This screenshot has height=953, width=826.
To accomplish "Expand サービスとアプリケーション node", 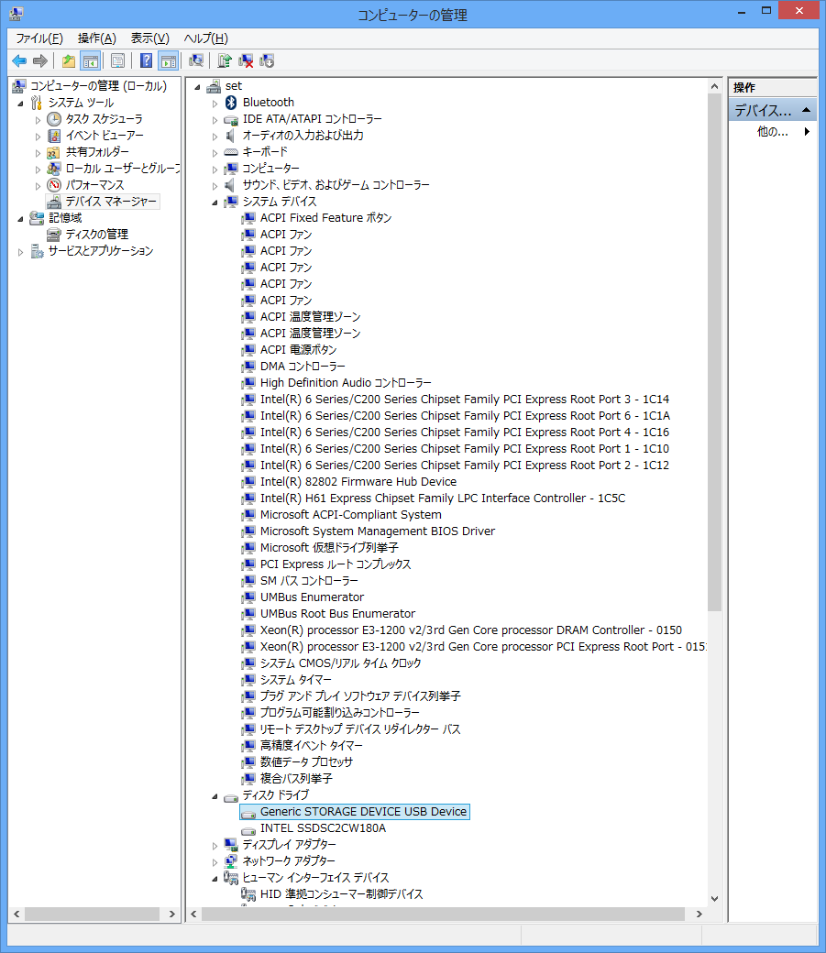I will point(21,252).
